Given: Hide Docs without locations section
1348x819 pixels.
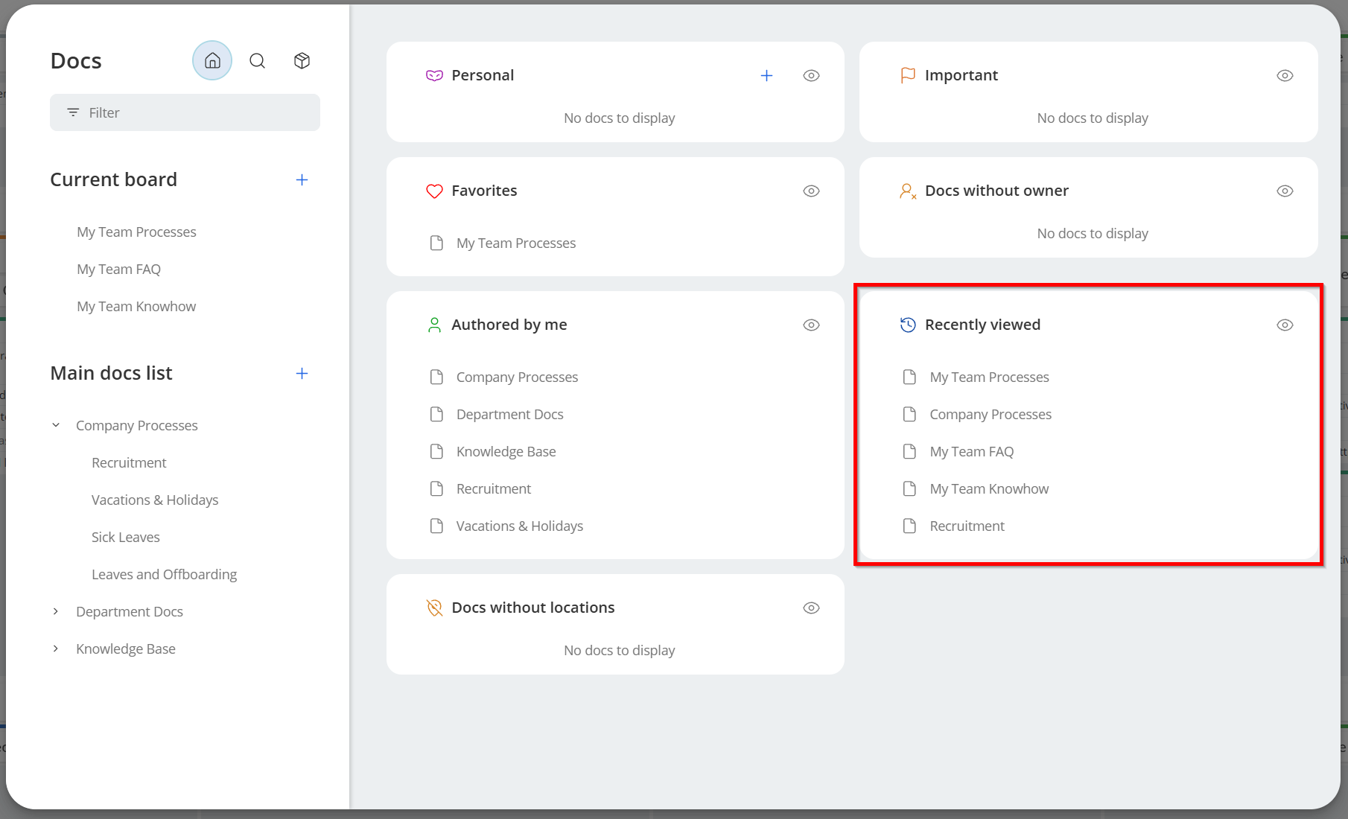Looking at the screenshot, I should [x=811, y=608].
